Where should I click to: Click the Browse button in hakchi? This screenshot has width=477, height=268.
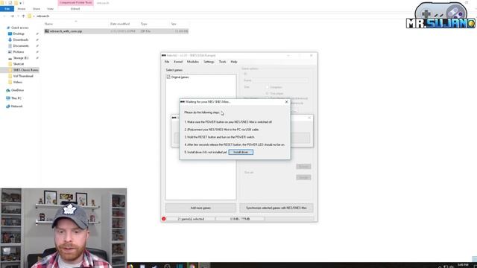coord(303,167)
